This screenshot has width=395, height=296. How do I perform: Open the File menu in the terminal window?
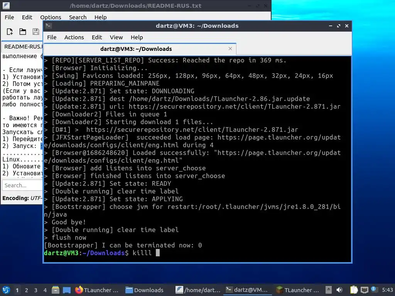[52, 37]
